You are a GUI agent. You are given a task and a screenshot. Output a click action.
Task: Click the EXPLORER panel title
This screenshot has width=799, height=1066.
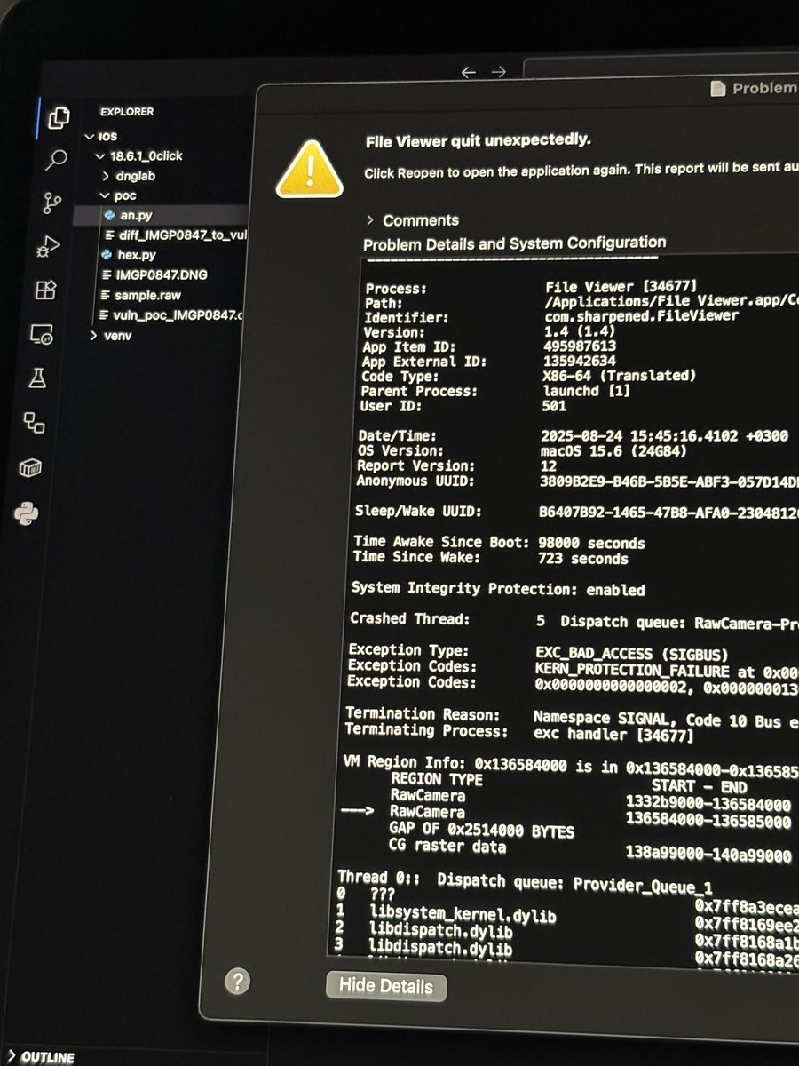coord(127,112)
